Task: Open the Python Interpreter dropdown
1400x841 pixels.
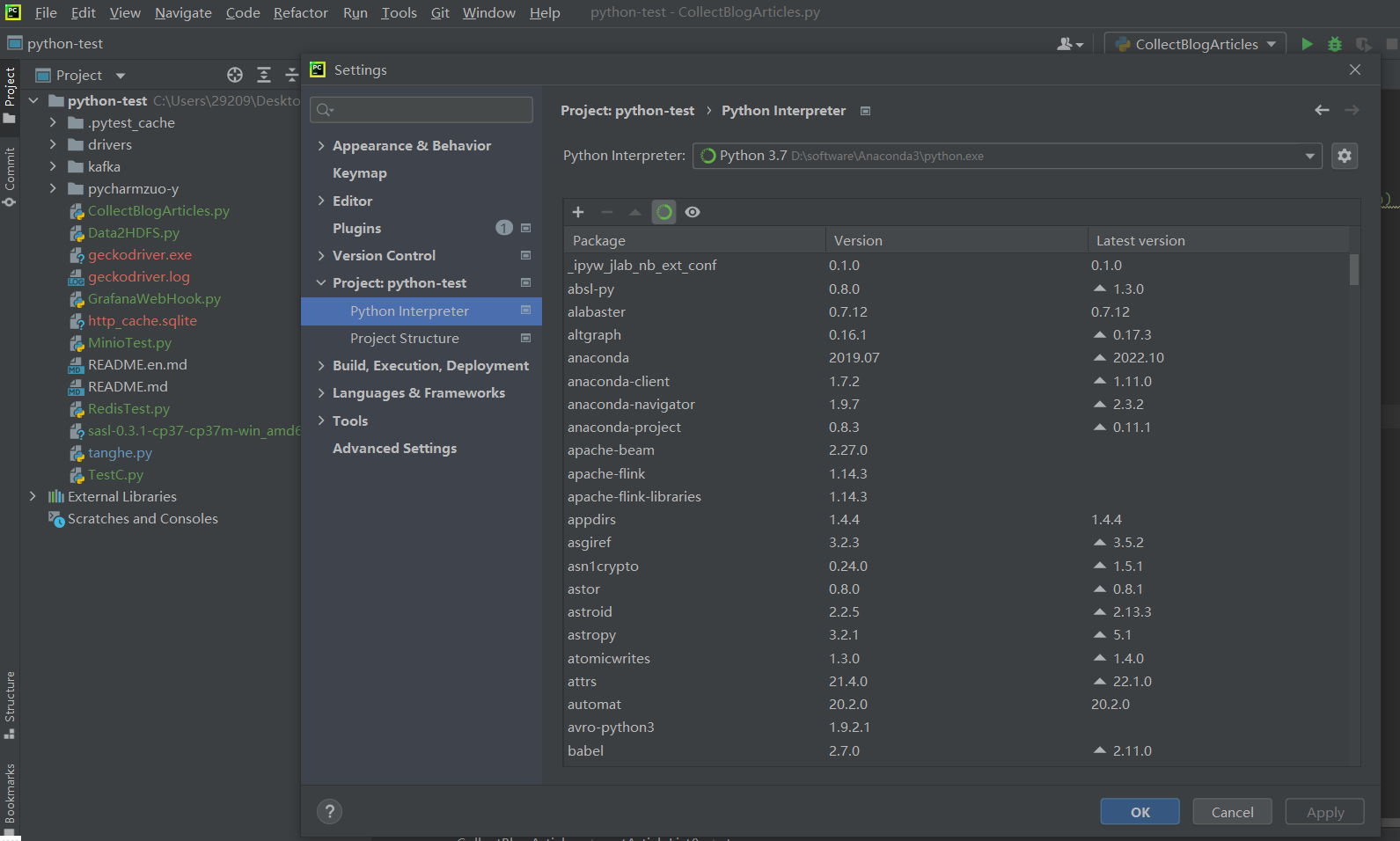Action: coord(1007,156)
